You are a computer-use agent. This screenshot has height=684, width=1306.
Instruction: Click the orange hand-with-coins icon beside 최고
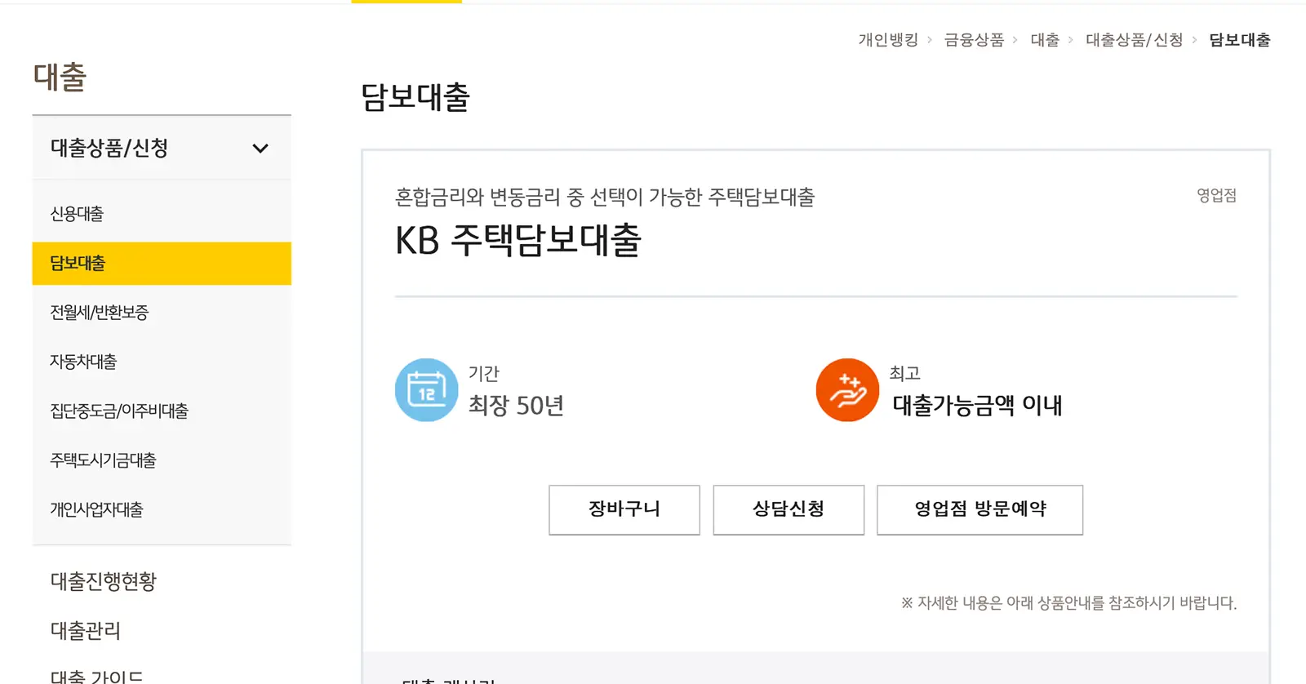846,390
